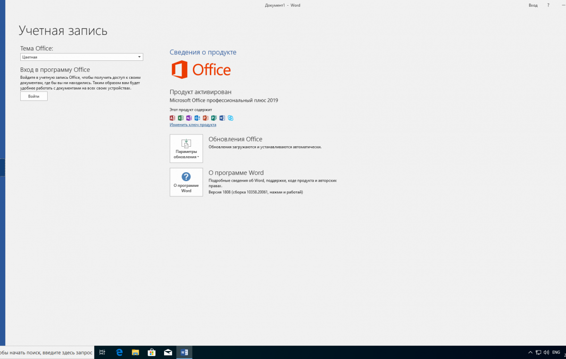Click the Сведения о продукте heading

[x=203, y=52]
